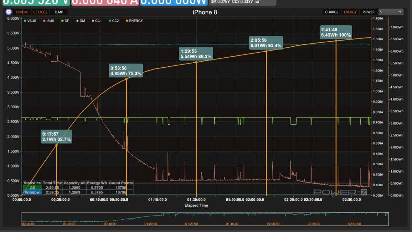Image resolution: width=412 pixels, height=232 pixels.
Task: Toggle the CC1/CC2 curve button
Action: pyautogui.click(x=40, y=12)
